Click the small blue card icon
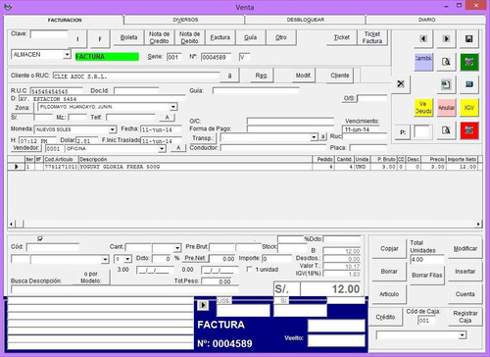The width and height of the screenshot is (490, 357). coord(469,84)
